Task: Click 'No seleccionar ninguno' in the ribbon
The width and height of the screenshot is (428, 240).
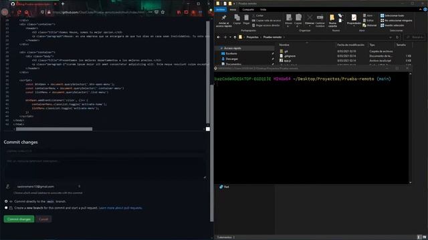Action: coord(397,21)
